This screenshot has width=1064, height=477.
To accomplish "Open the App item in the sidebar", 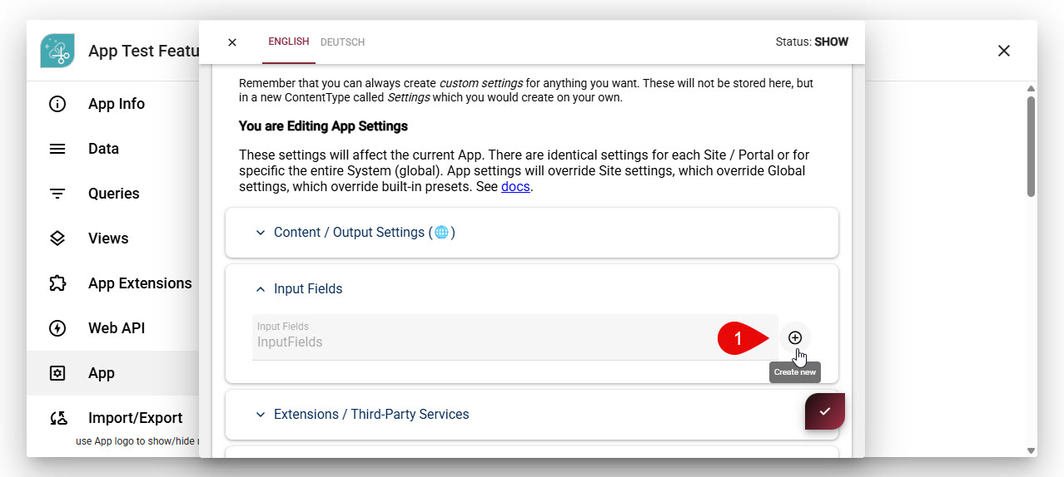I will (102, 373).
